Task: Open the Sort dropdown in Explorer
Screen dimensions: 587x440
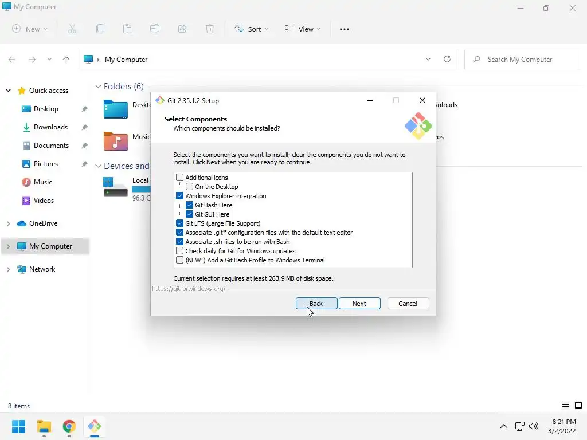Action: coord(251,29)
